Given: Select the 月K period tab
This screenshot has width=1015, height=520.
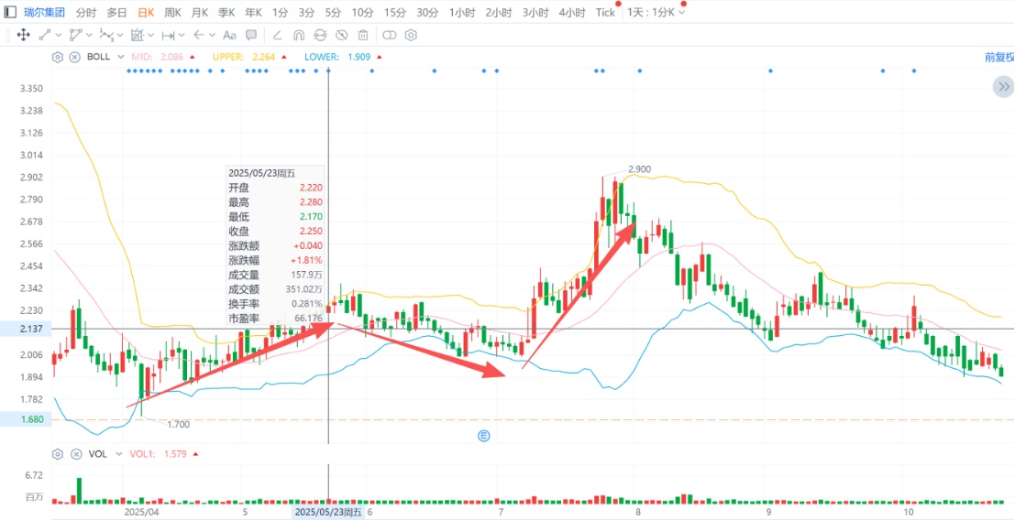Looking at the screenshot, I should pos(200,12).
